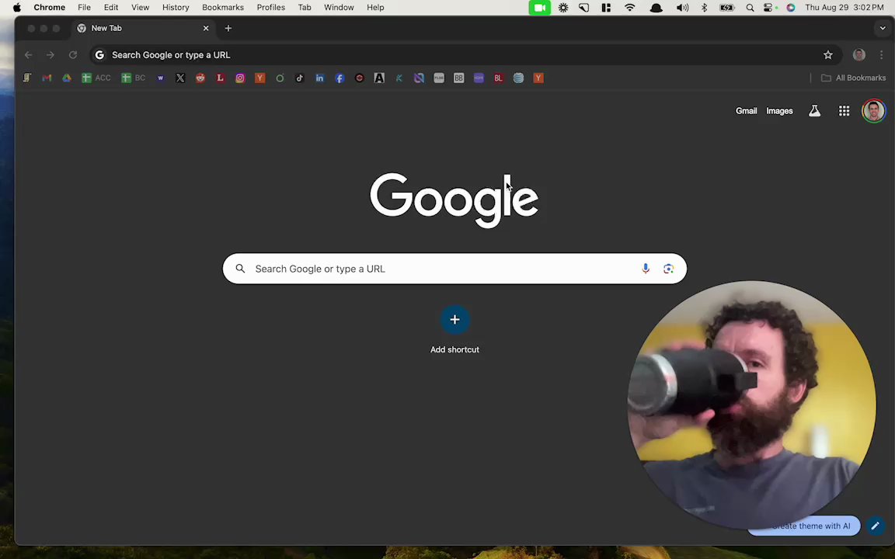Open the Google account avatar on the page

[x=874, y=111]
